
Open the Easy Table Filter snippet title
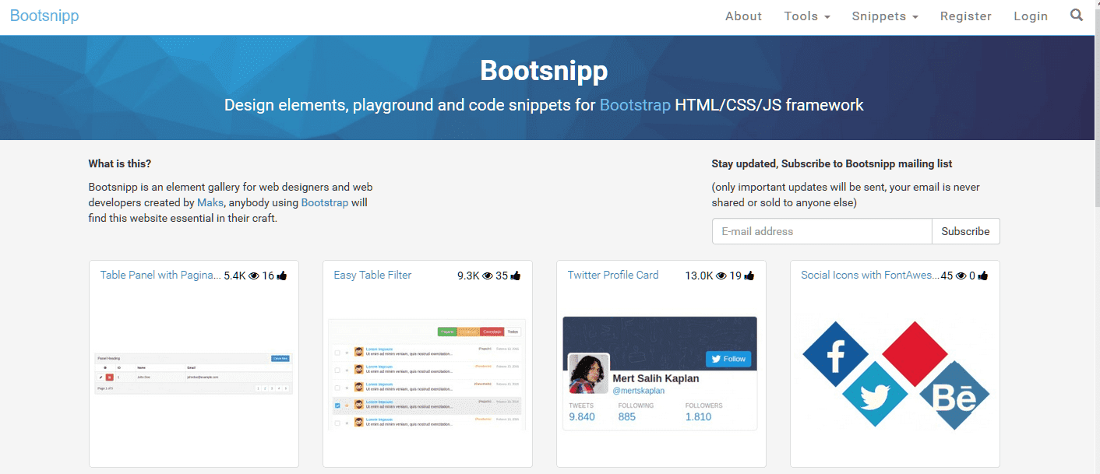[372, 275]
